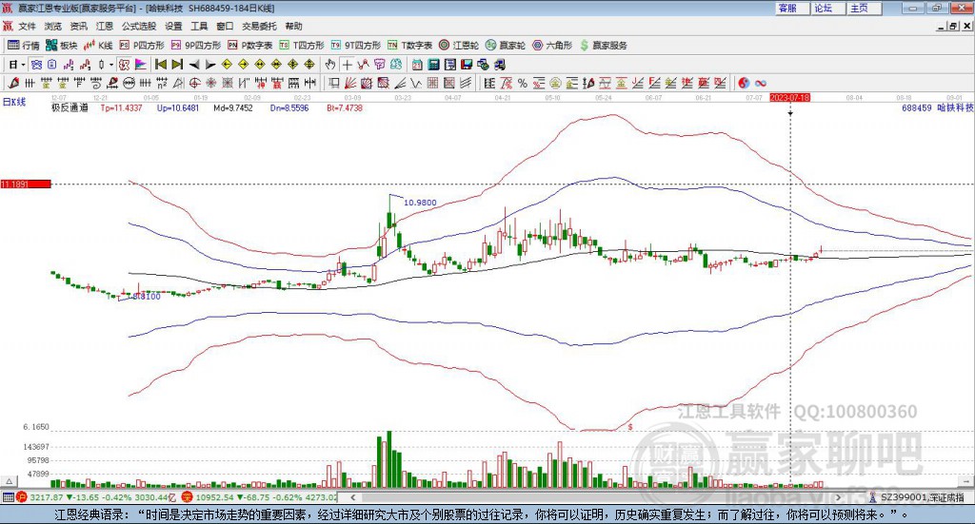
Task: Click the Tp=11.4337 value
Action: (121, 107)
